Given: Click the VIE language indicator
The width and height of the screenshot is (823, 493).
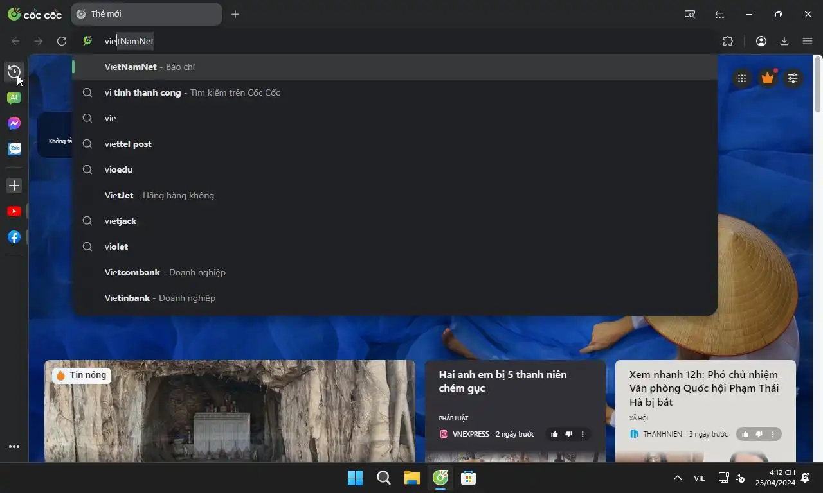Looking at the screenshot, I should click(700, 478).
